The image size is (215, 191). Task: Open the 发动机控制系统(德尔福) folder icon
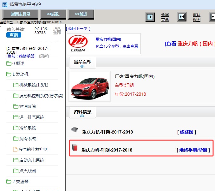[16, 96]
